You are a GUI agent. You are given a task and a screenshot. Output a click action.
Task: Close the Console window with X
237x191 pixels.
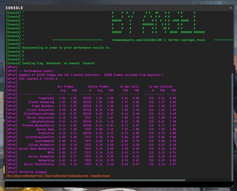coord(230,8)
